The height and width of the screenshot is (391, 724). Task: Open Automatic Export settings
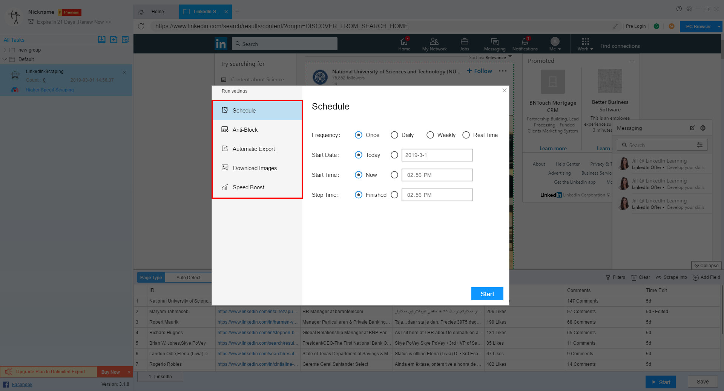257,149
